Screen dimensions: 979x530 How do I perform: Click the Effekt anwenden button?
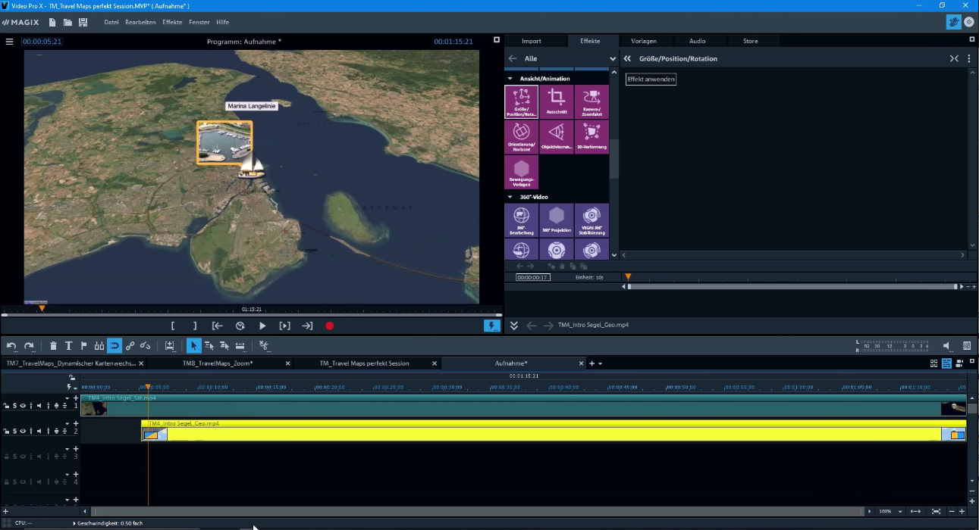[650, 79]
